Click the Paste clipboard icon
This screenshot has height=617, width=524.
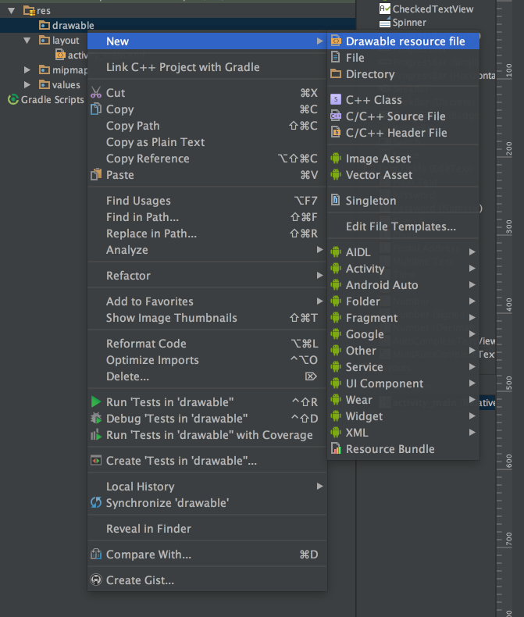[x=96, y=175]
